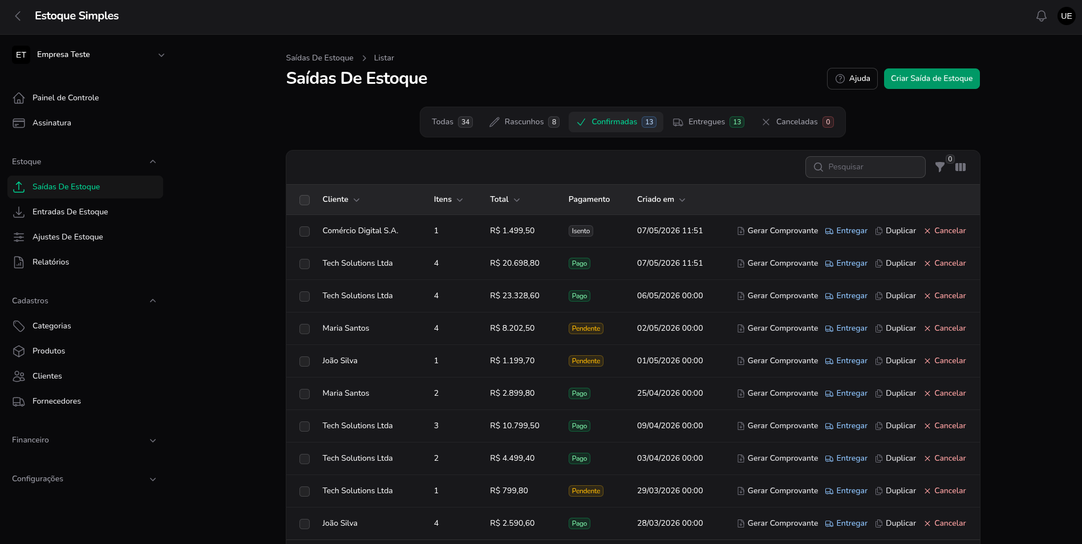Click the Produtos box icon
This screenshot has width=1082, height=544.
click(19, 351)
